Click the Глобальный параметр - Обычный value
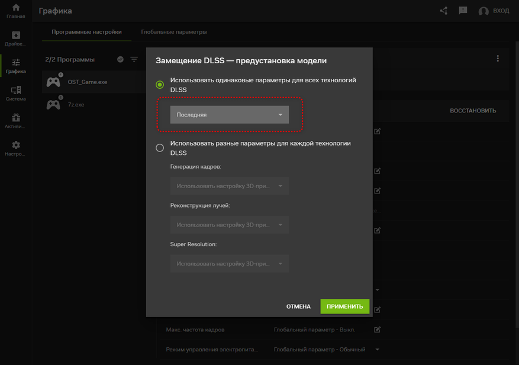The width and height of the screenshot is (519, 365). pyautogui.click(x=320, y=350)
